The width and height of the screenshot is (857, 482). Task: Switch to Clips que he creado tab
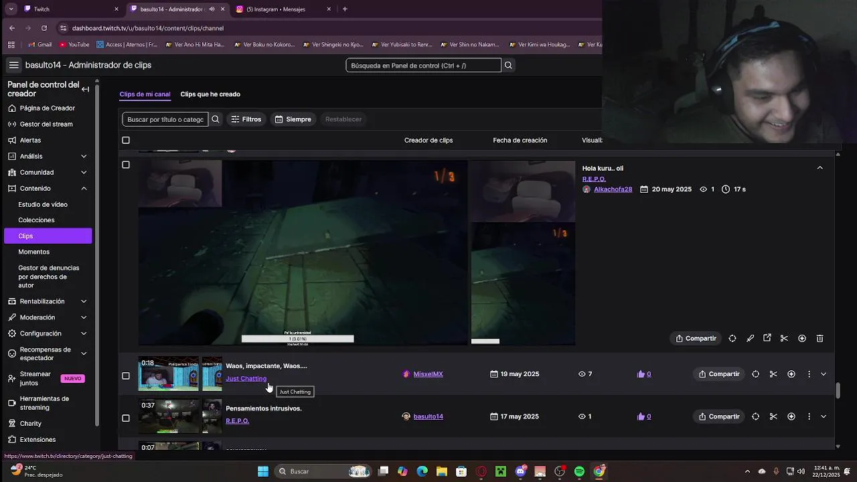[x=210, y=94]
